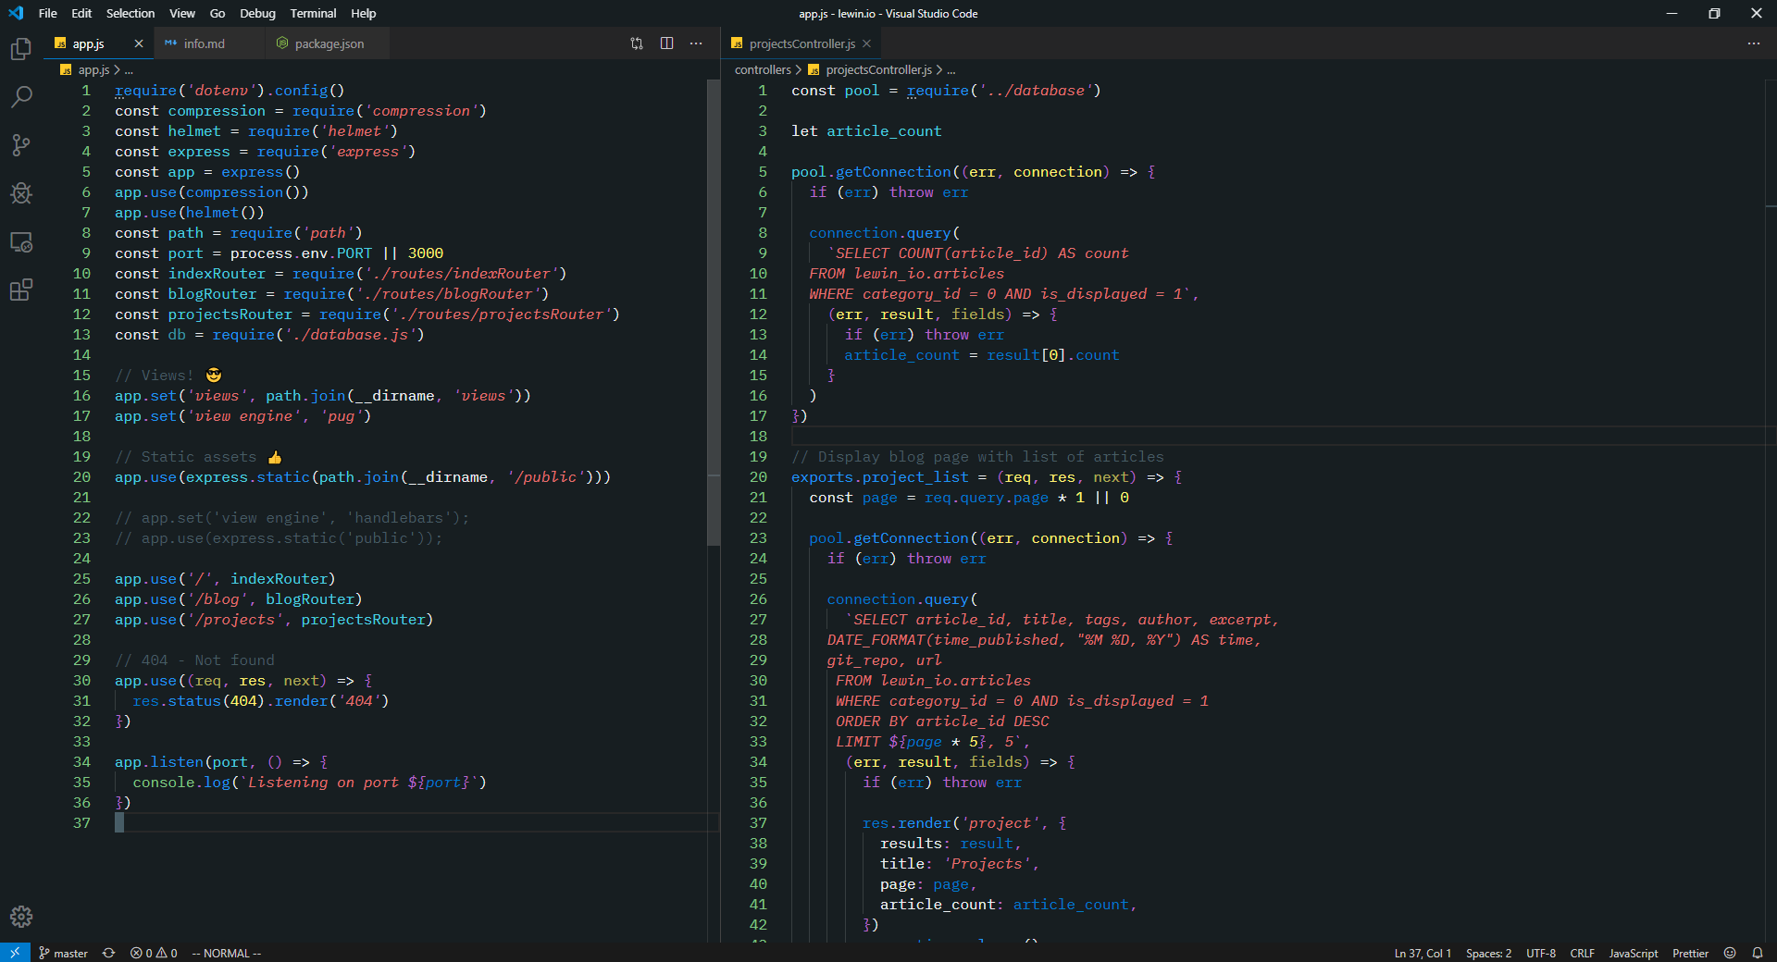Click the Prettier status bar button
Image resolution: width=1777 pixels, height=962 pixels.
(1690, 953)
